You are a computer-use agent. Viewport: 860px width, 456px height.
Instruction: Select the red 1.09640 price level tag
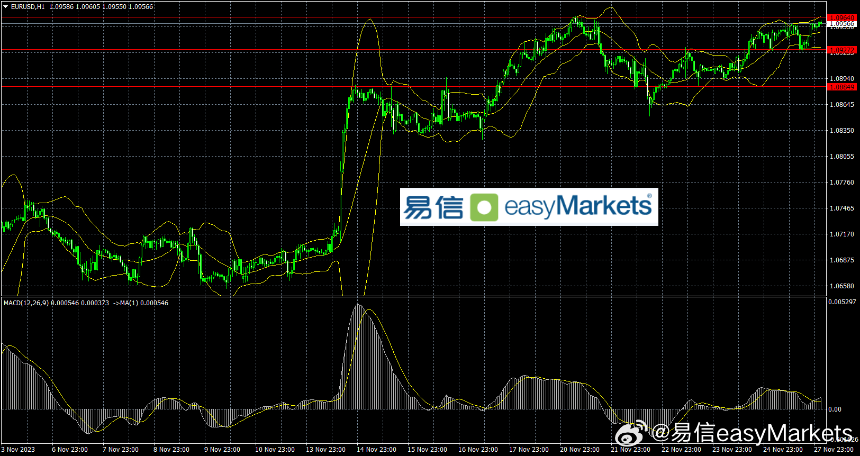tap(841, 17)
